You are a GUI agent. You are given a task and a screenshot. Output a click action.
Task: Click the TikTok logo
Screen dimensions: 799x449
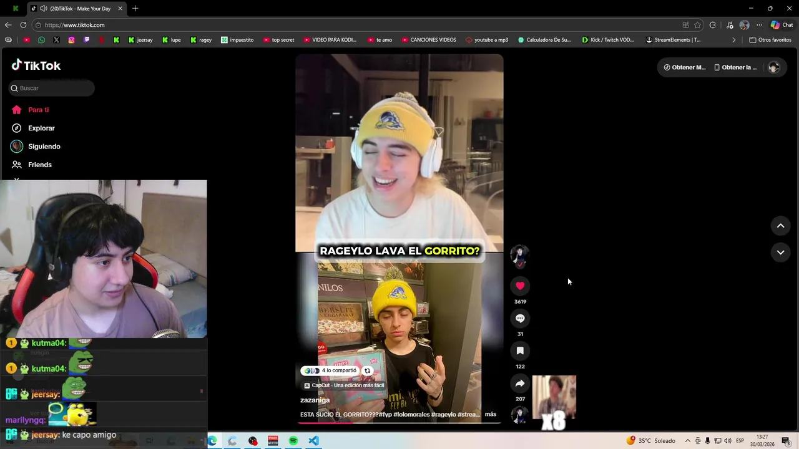(x=36, y=65)
